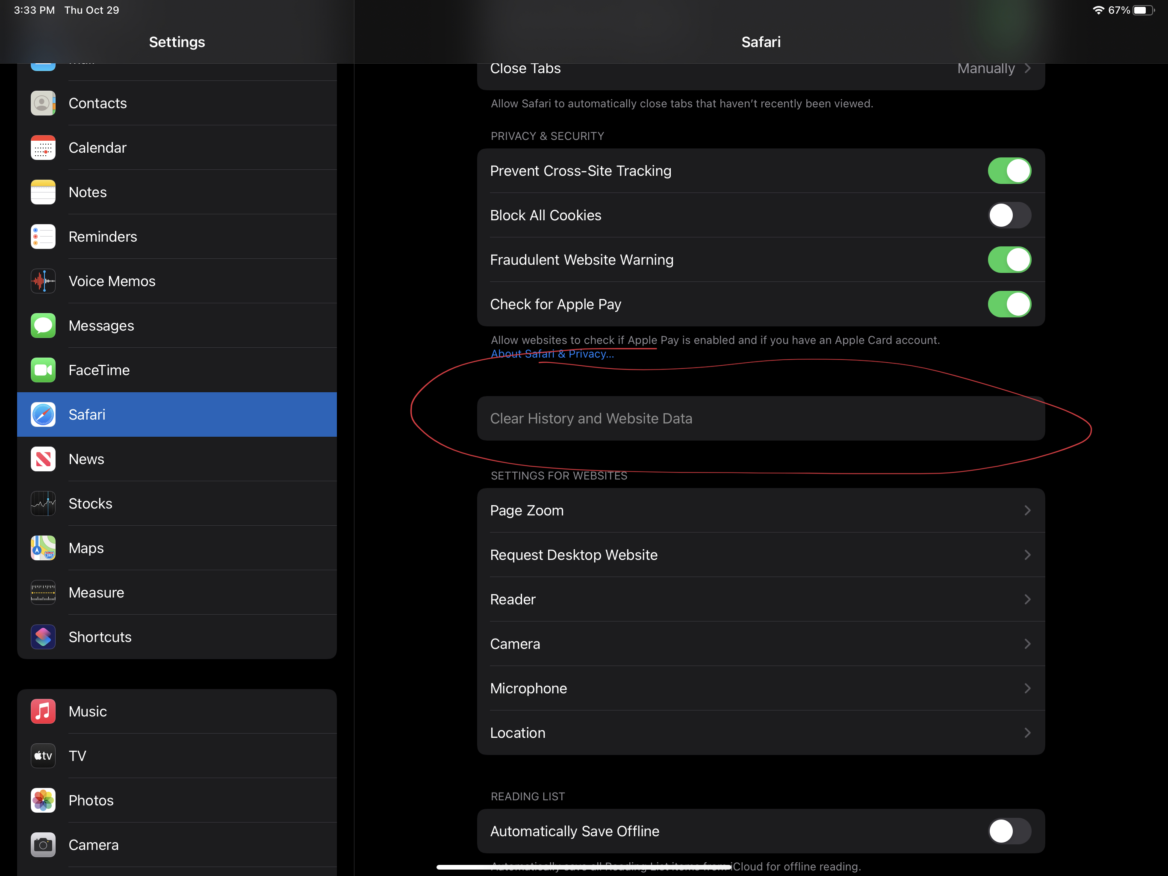The height and width of the screenshot is (876, 1168).
Task: Toggle Check for Apple Pay switch
Action: click(x=1009, y=304)
